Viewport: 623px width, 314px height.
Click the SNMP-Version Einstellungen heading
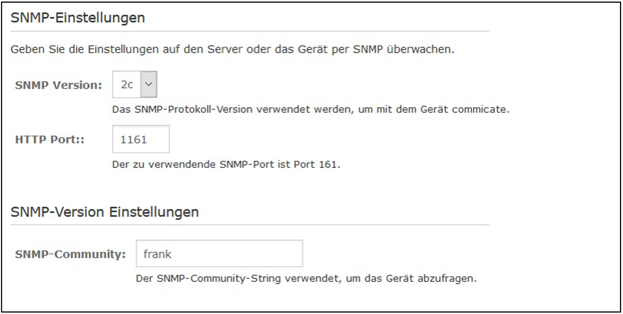(x=105, y=212)
